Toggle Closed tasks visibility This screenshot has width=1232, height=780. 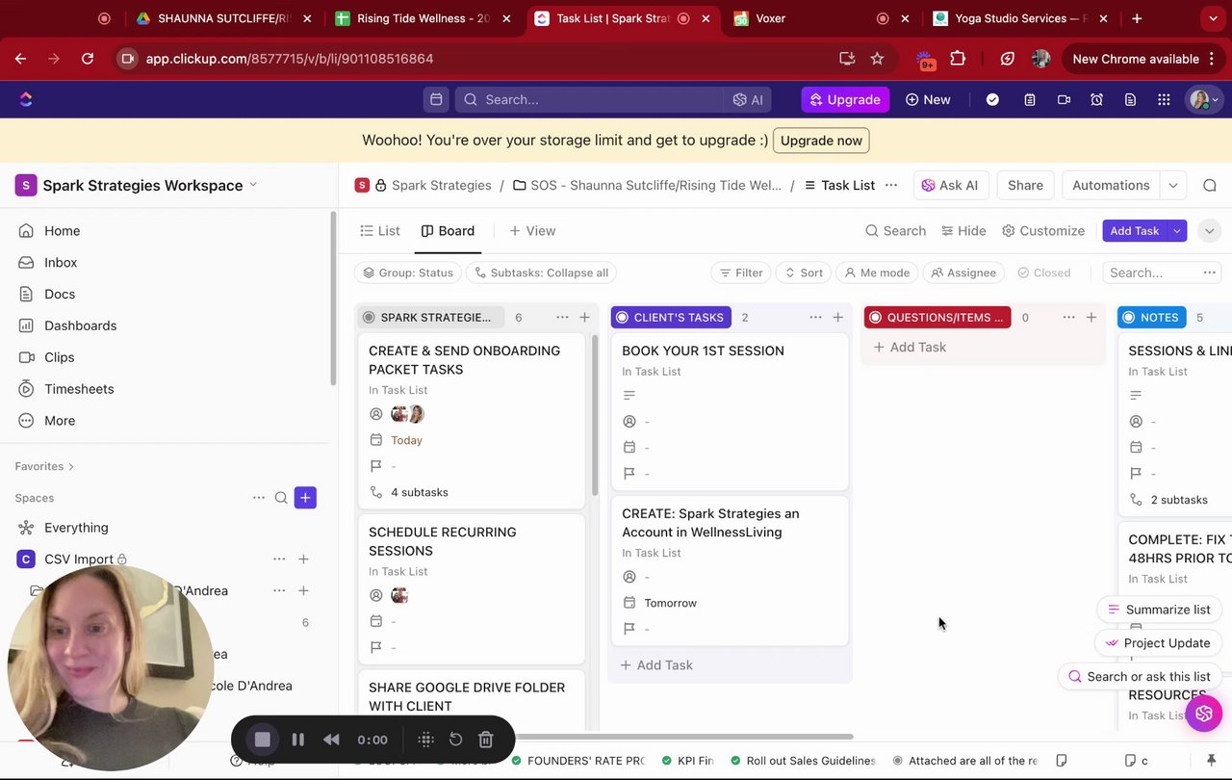[1044, 273]
